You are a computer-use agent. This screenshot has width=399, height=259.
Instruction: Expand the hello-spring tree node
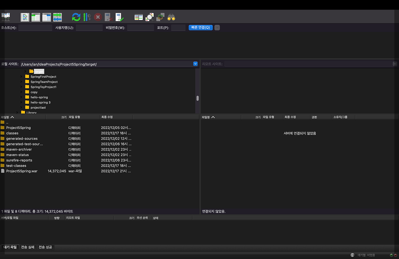21,97
